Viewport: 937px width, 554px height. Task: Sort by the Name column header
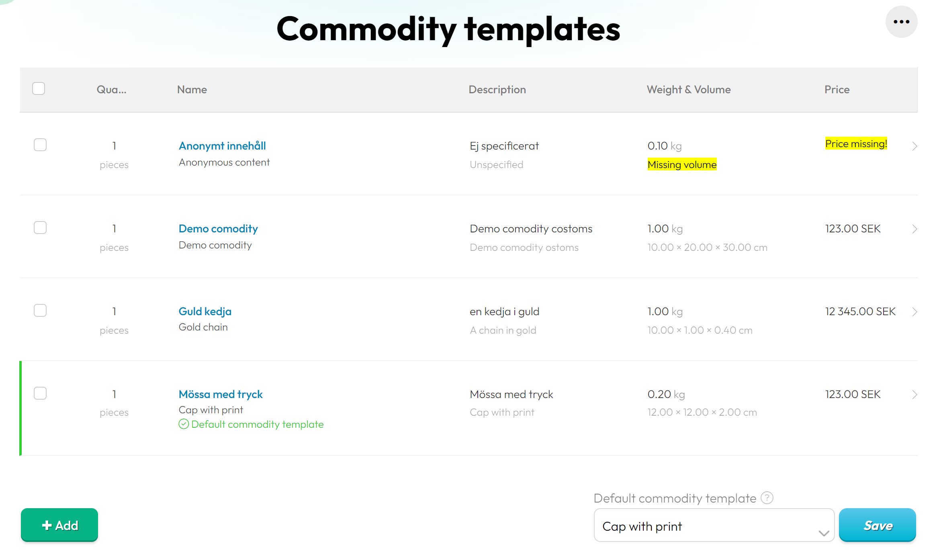coord(192,90)
